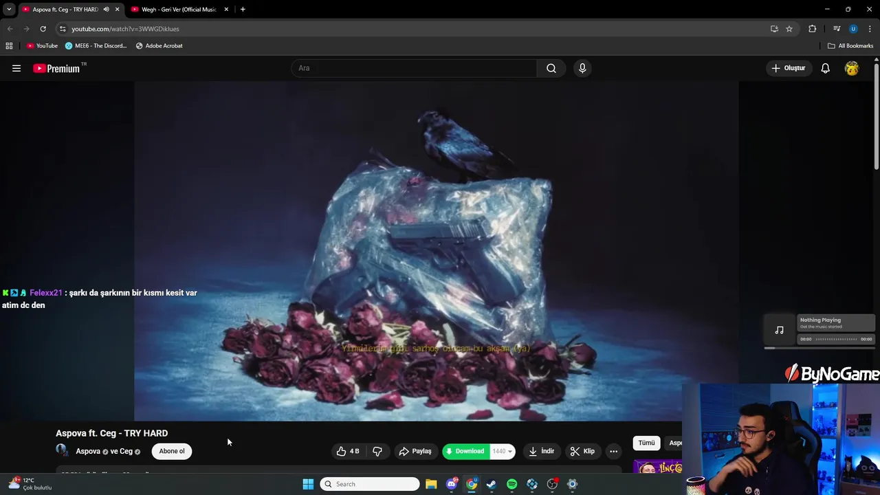880x495 pixels.
Task: Open the YouTube account avatar menu
Action: pos(852,68)
